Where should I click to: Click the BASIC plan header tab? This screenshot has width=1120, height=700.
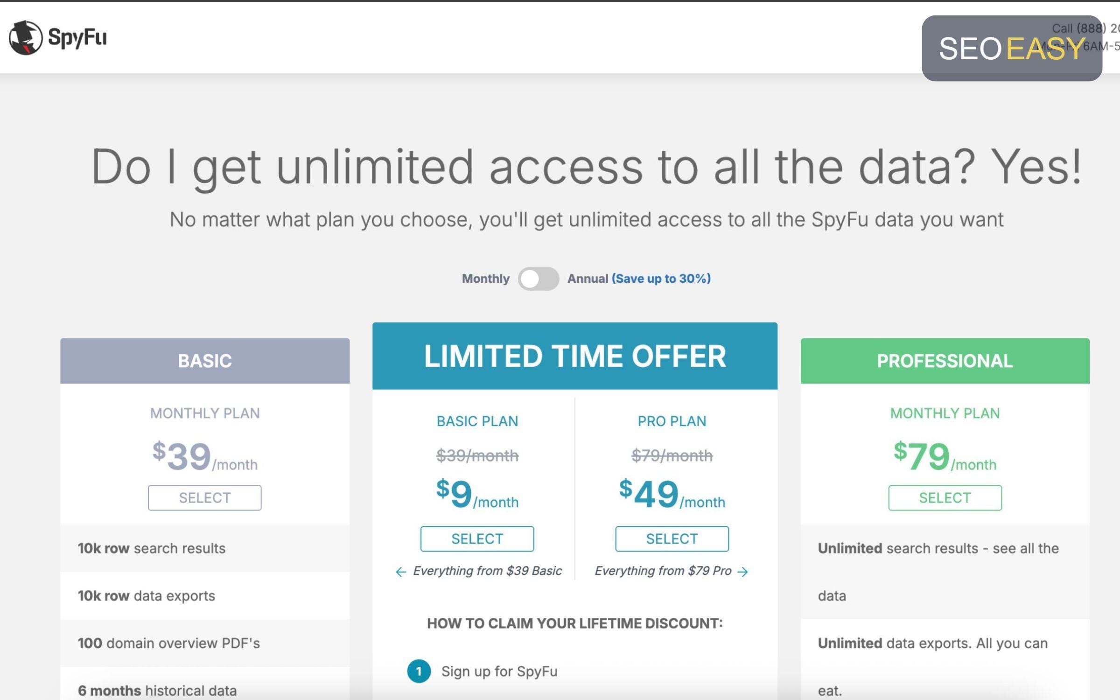tap(205, 361)
